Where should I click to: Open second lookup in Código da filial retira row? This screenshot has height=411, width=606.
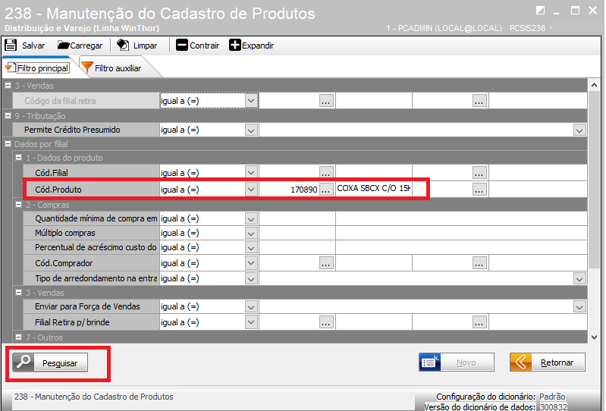tap(479, 101)
